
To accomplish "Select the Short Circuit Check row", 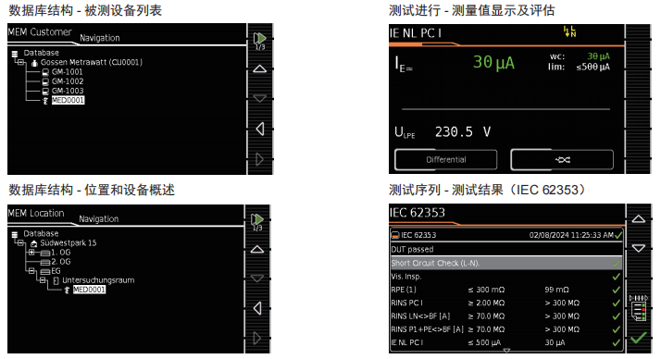I will point(506,263).
